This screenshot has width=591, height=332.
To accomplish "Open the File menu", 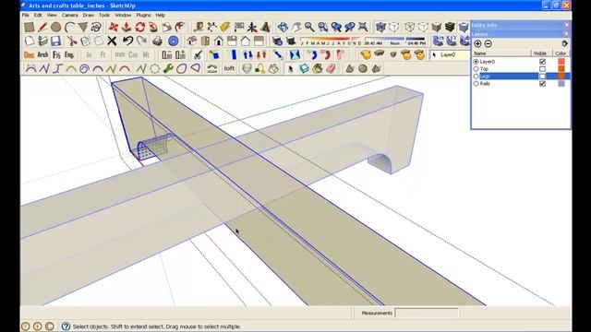I will click(x=25, y=15).
